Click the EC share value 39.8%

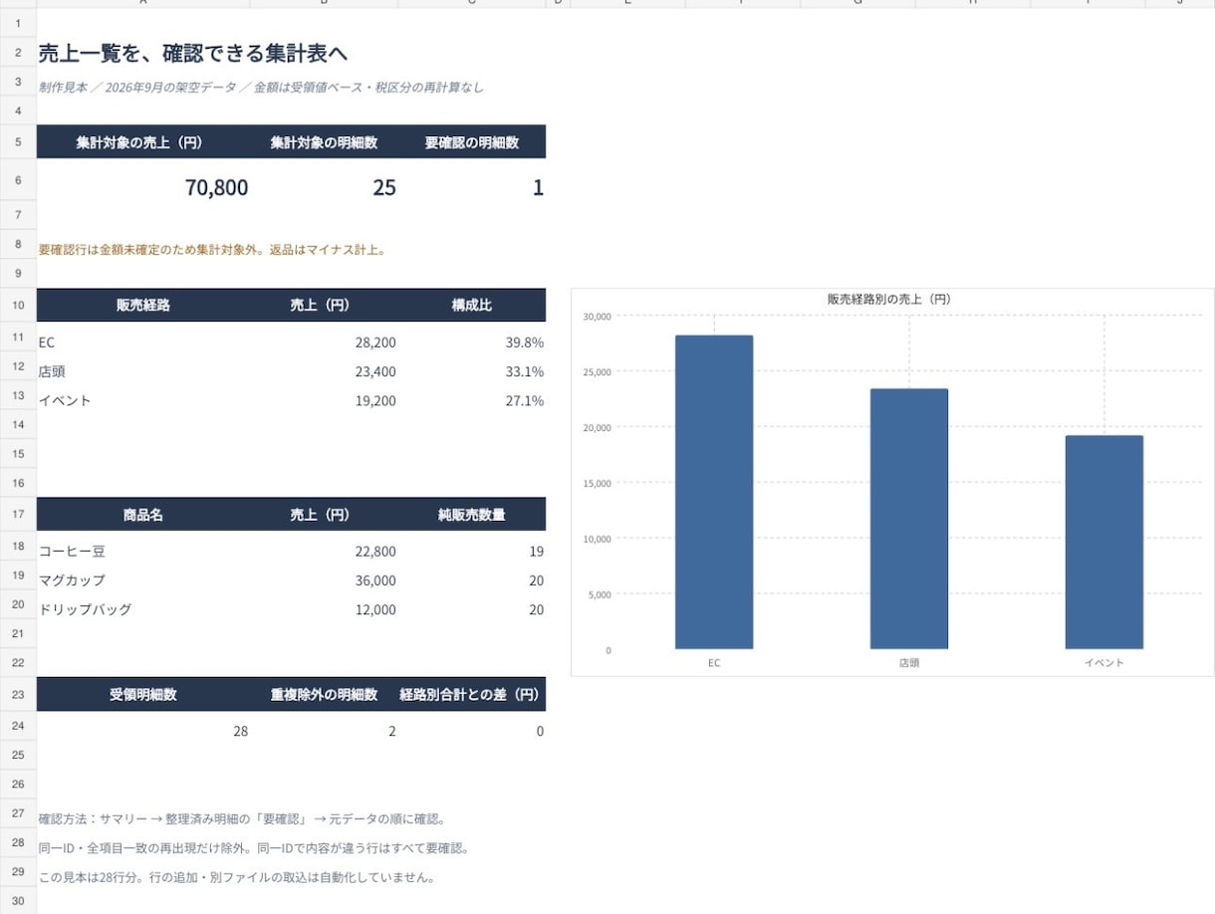pyautogui.click(x=524, y=343)
